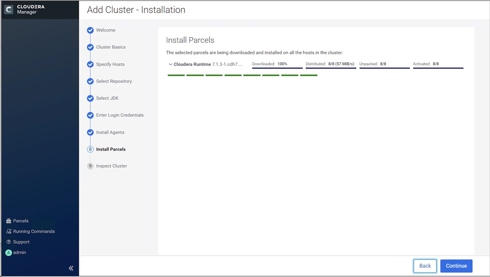Click the Continue button
The image size is (490, 277).
[456, 266]
